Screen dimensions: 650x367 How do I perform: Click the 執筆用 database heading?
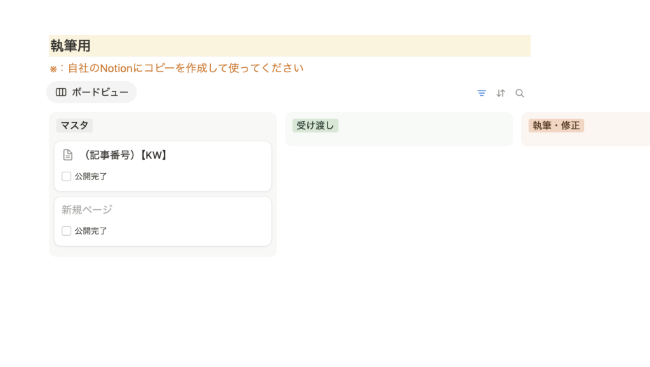pyautogui.click(x=70, y=46)
